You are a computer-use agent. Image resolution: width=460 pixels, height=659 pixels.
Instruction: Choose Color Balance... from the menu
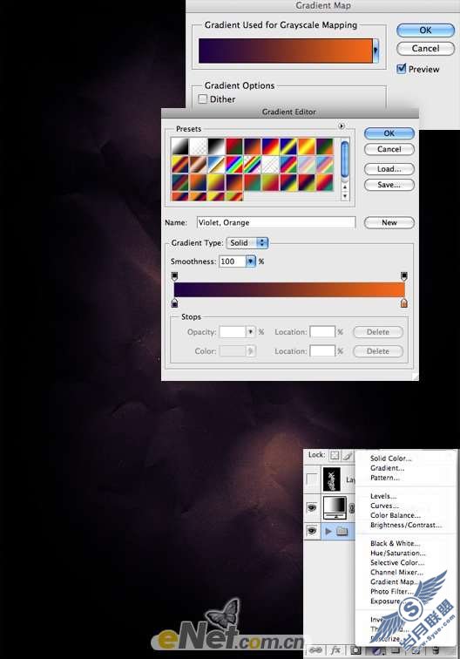pos(396,515)
